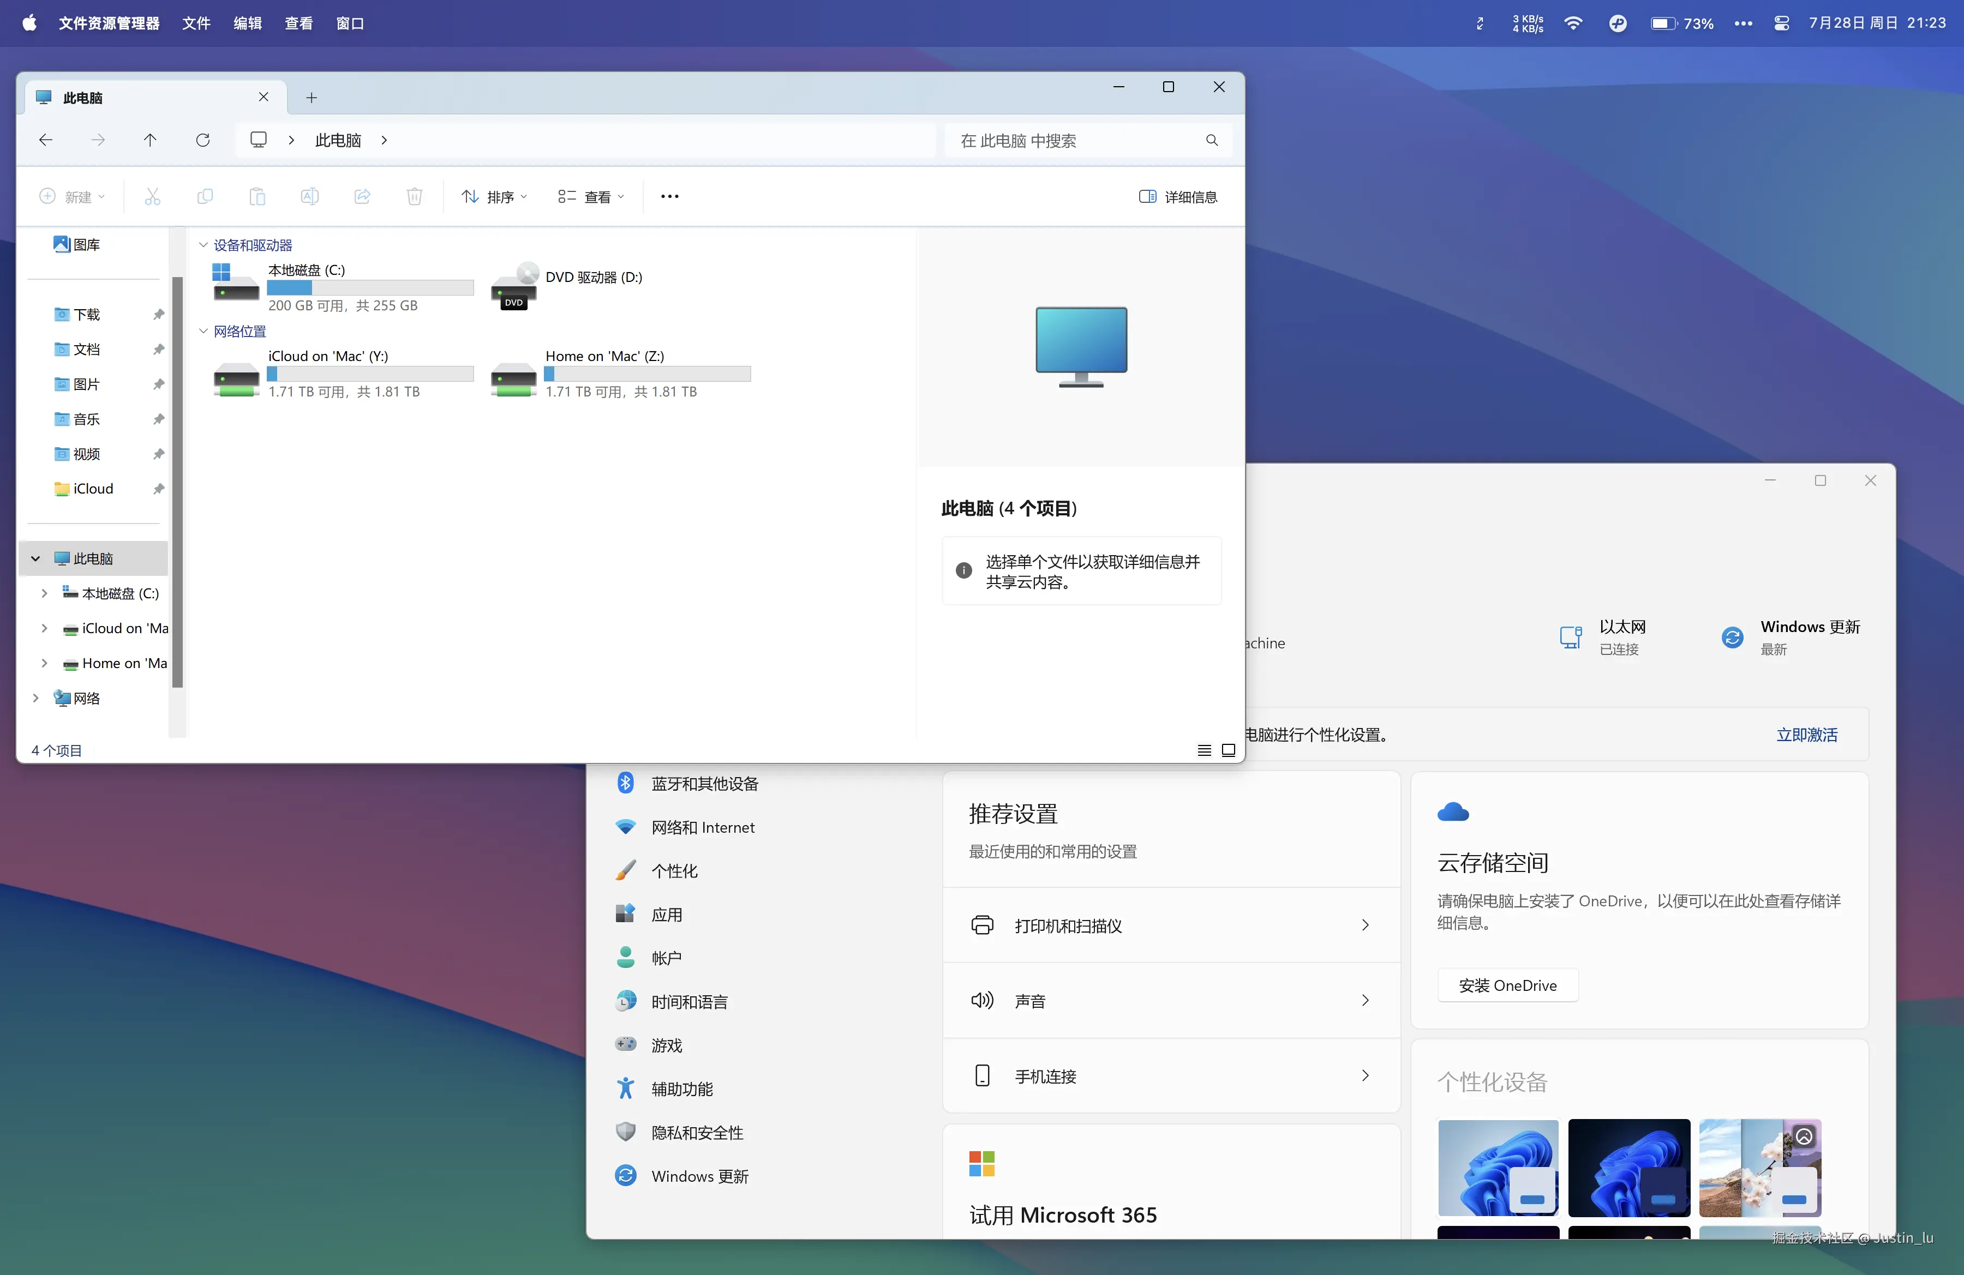Screen dimensions: 1964x1275
Task: Open Bluetooth and other devices settings
Action: click(704, 784)
